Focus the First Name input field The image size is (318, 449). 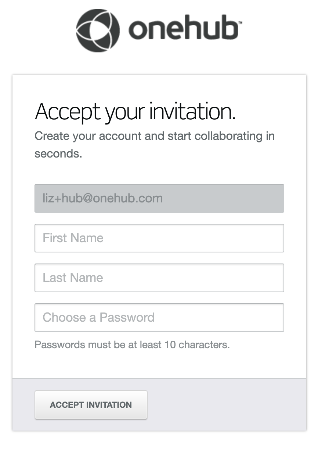pos(159,238)
